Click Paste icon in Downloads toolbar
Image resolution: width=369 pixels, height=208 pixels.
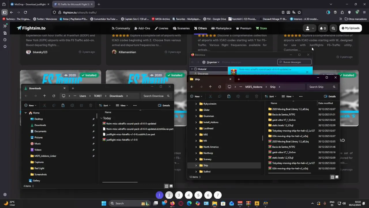[63, 105]
